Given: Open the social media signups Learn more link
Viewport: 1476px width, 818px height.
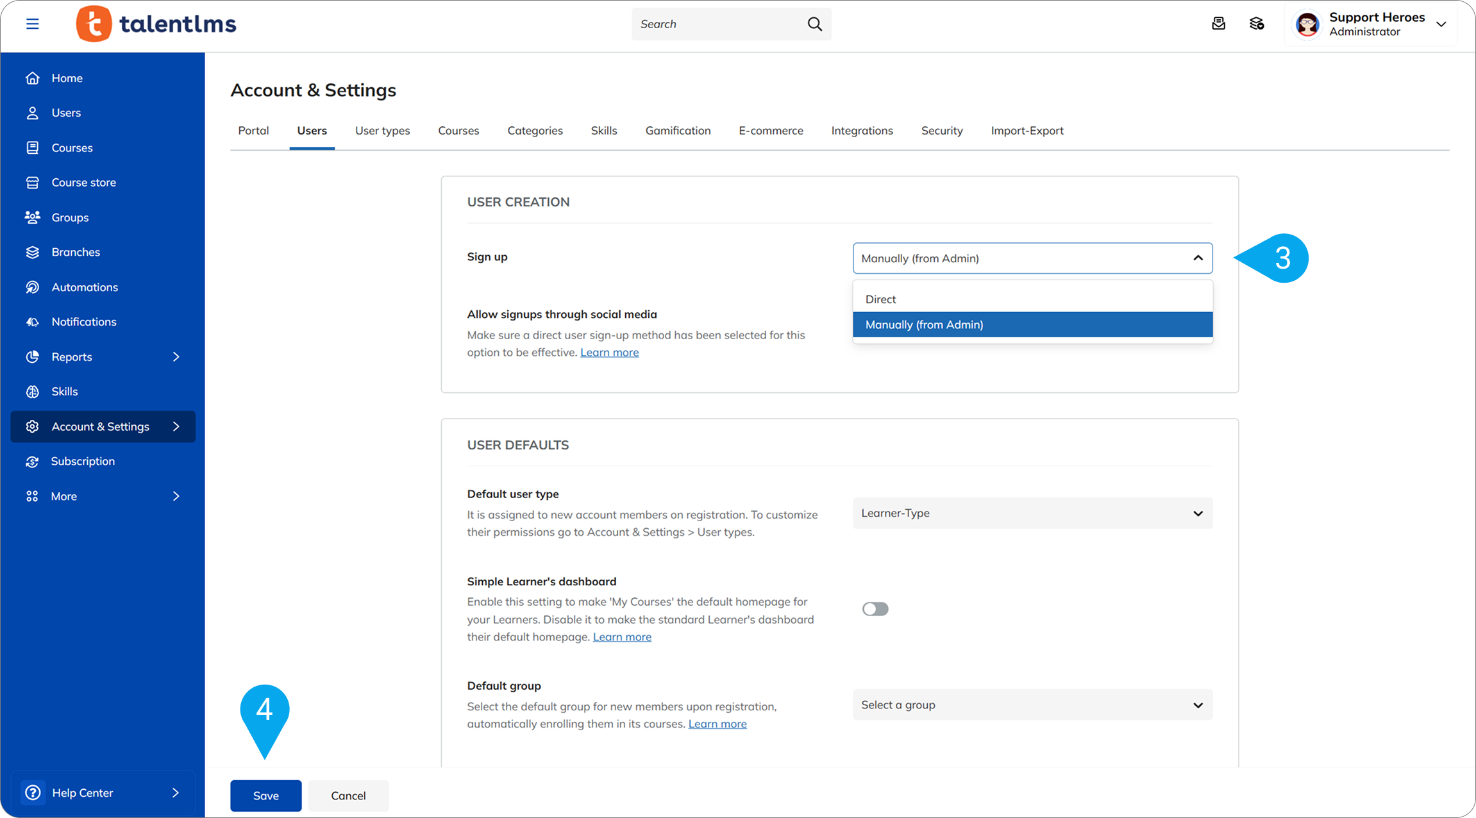Looking at the screenshot, I should click(609, 353).
